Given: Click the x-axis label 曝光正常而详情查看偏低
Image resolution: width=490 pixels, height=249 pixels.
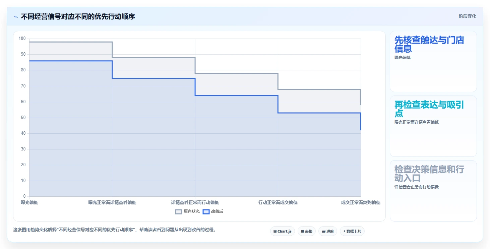Looking at the screenshot, I should (112, 202).
